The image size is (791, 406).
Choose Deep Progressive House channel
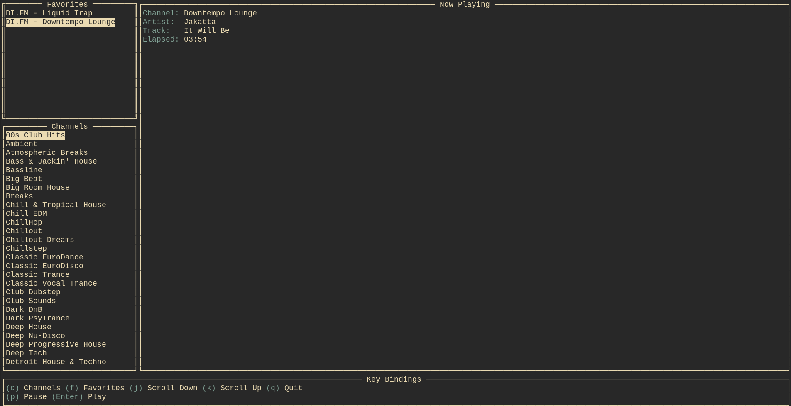click(x=56, y=345)
